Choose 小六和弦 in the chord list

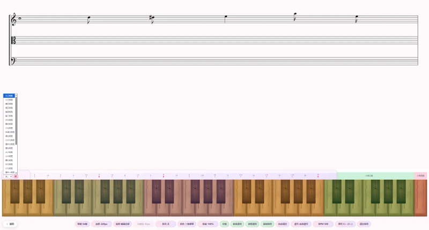[x=9, y=156]
